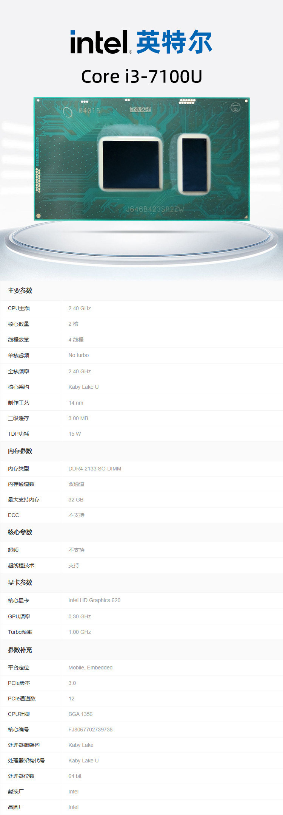Select the 64 bit value

(75, 776)
